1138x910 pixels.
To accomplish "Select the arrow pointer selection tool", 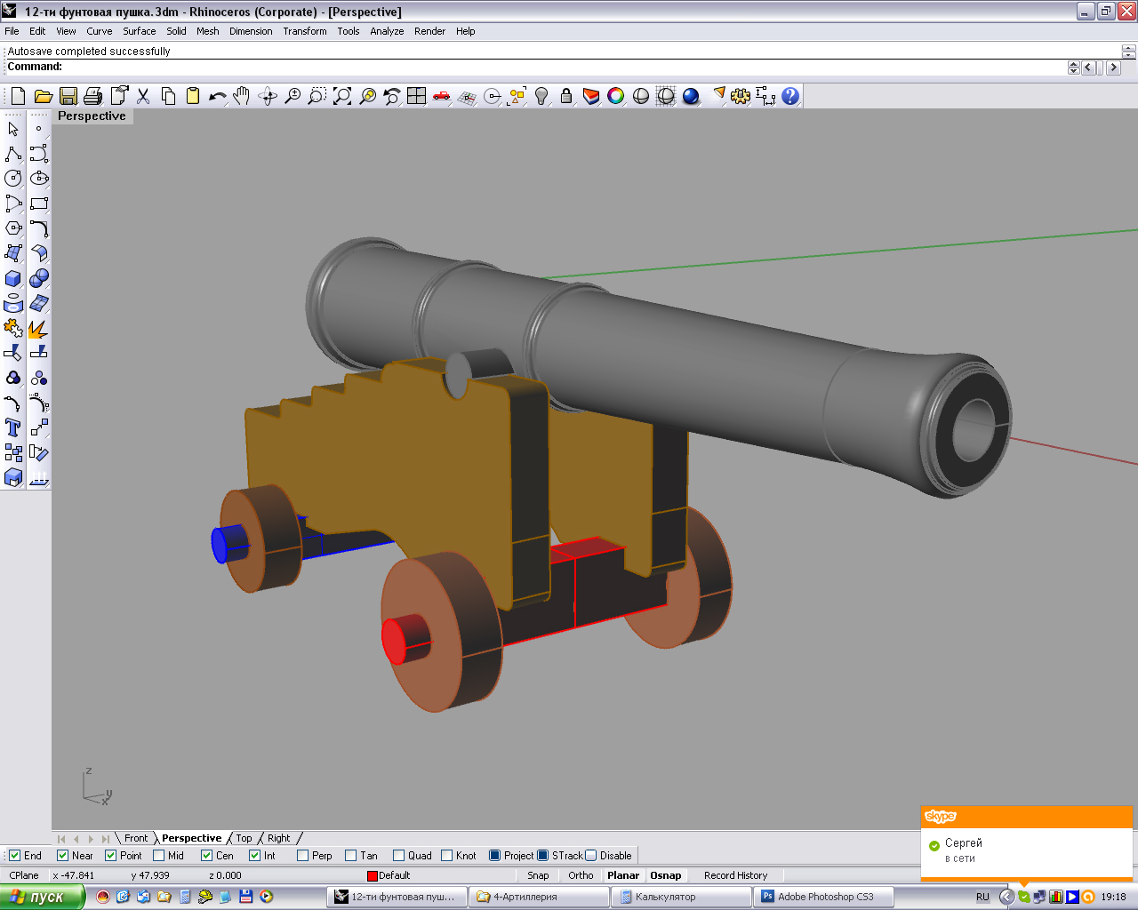I will (x=13, y=129).
